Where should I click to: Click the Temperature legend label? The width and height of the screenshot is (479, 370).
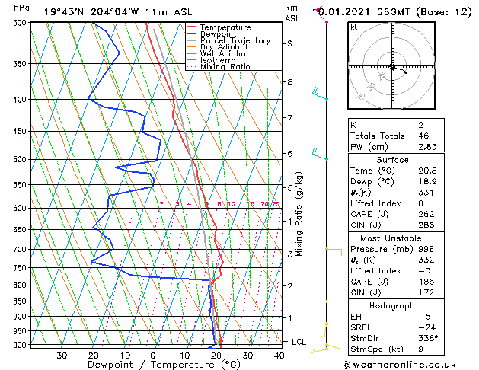click(225, 27)
